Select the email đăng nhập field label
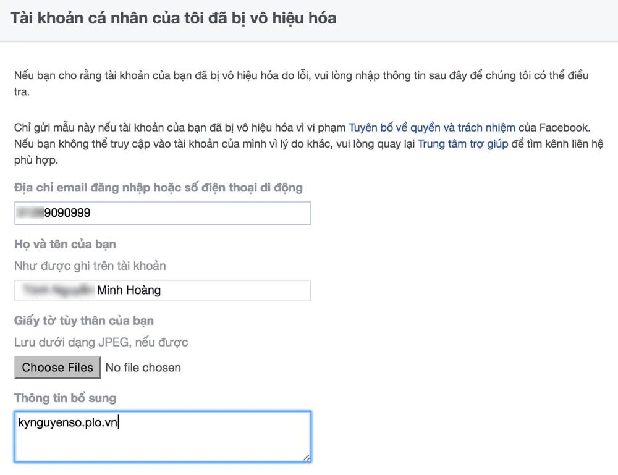 158,188
